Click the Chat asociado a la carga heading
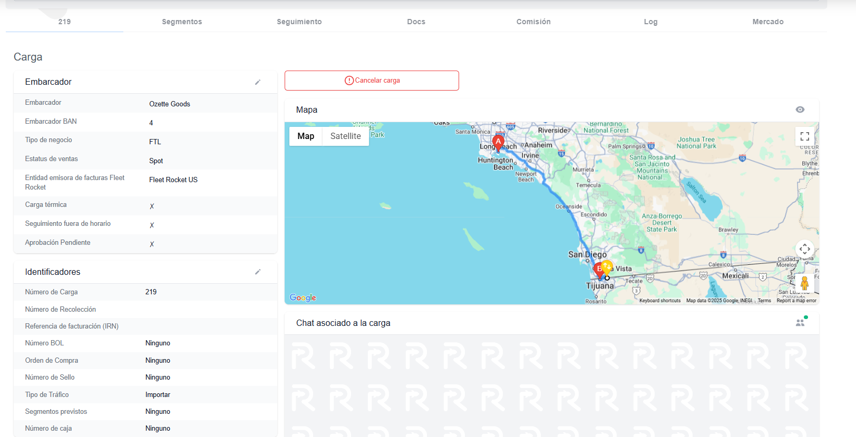The width and height of the screenshot is (856, 437). [343, 323]
